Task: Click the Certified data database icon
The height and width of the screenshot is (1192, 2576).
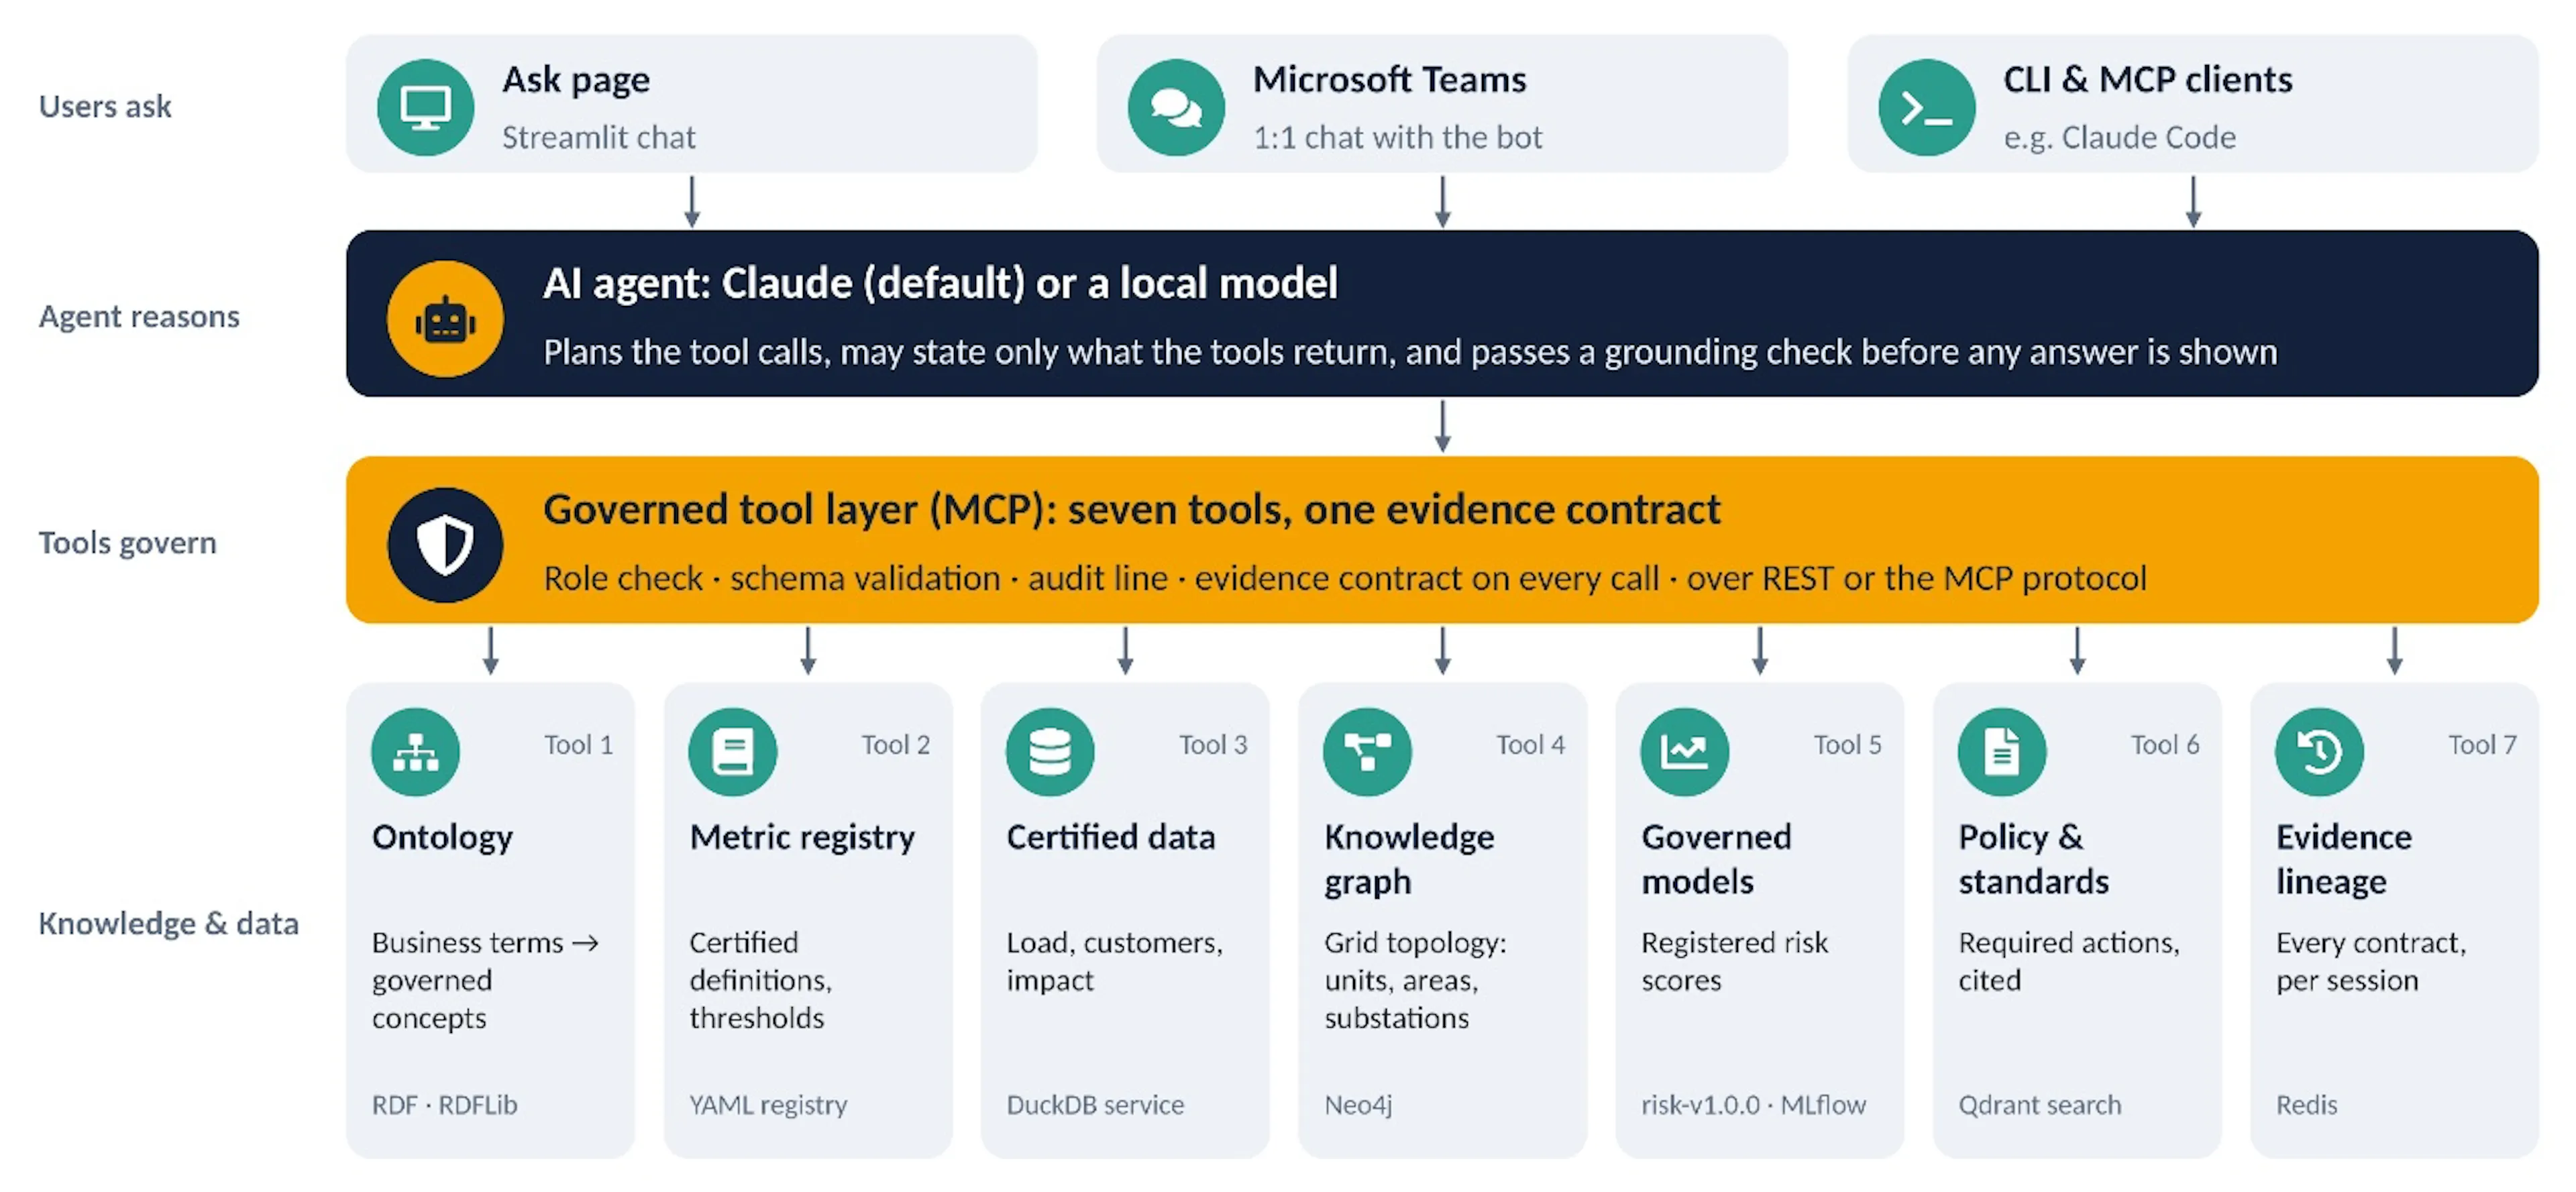Action: pos(1050,752)
